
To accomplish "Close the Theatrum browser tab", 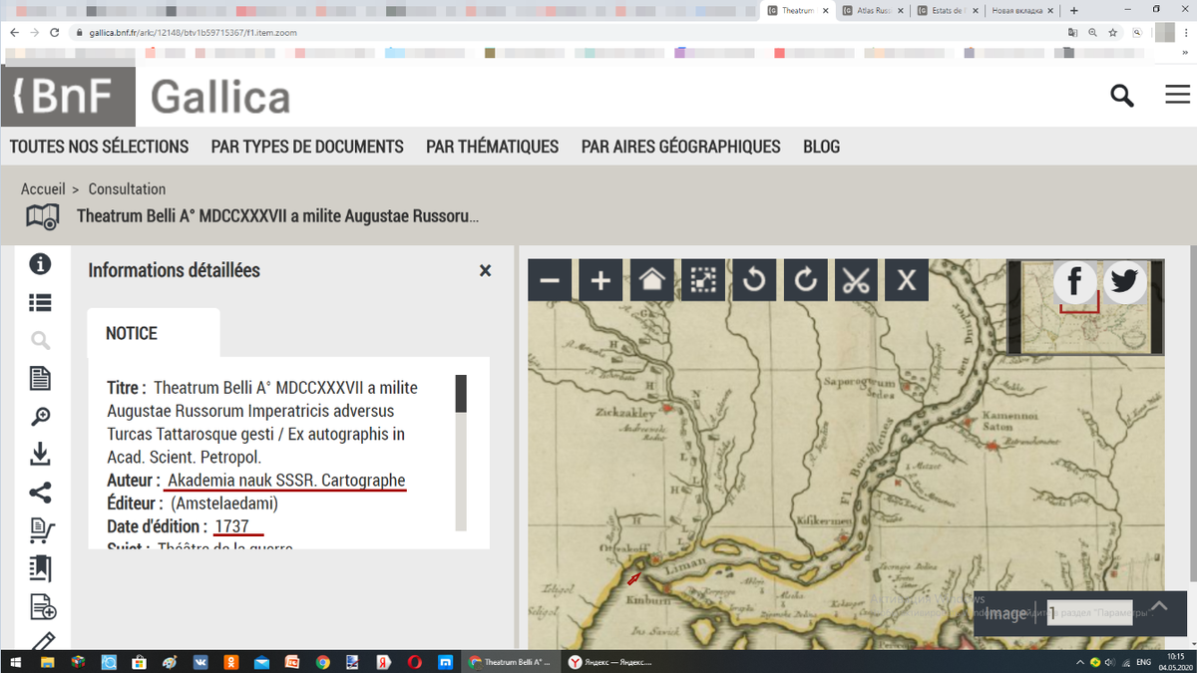I will pyautogui.click(x=827, y=10).
